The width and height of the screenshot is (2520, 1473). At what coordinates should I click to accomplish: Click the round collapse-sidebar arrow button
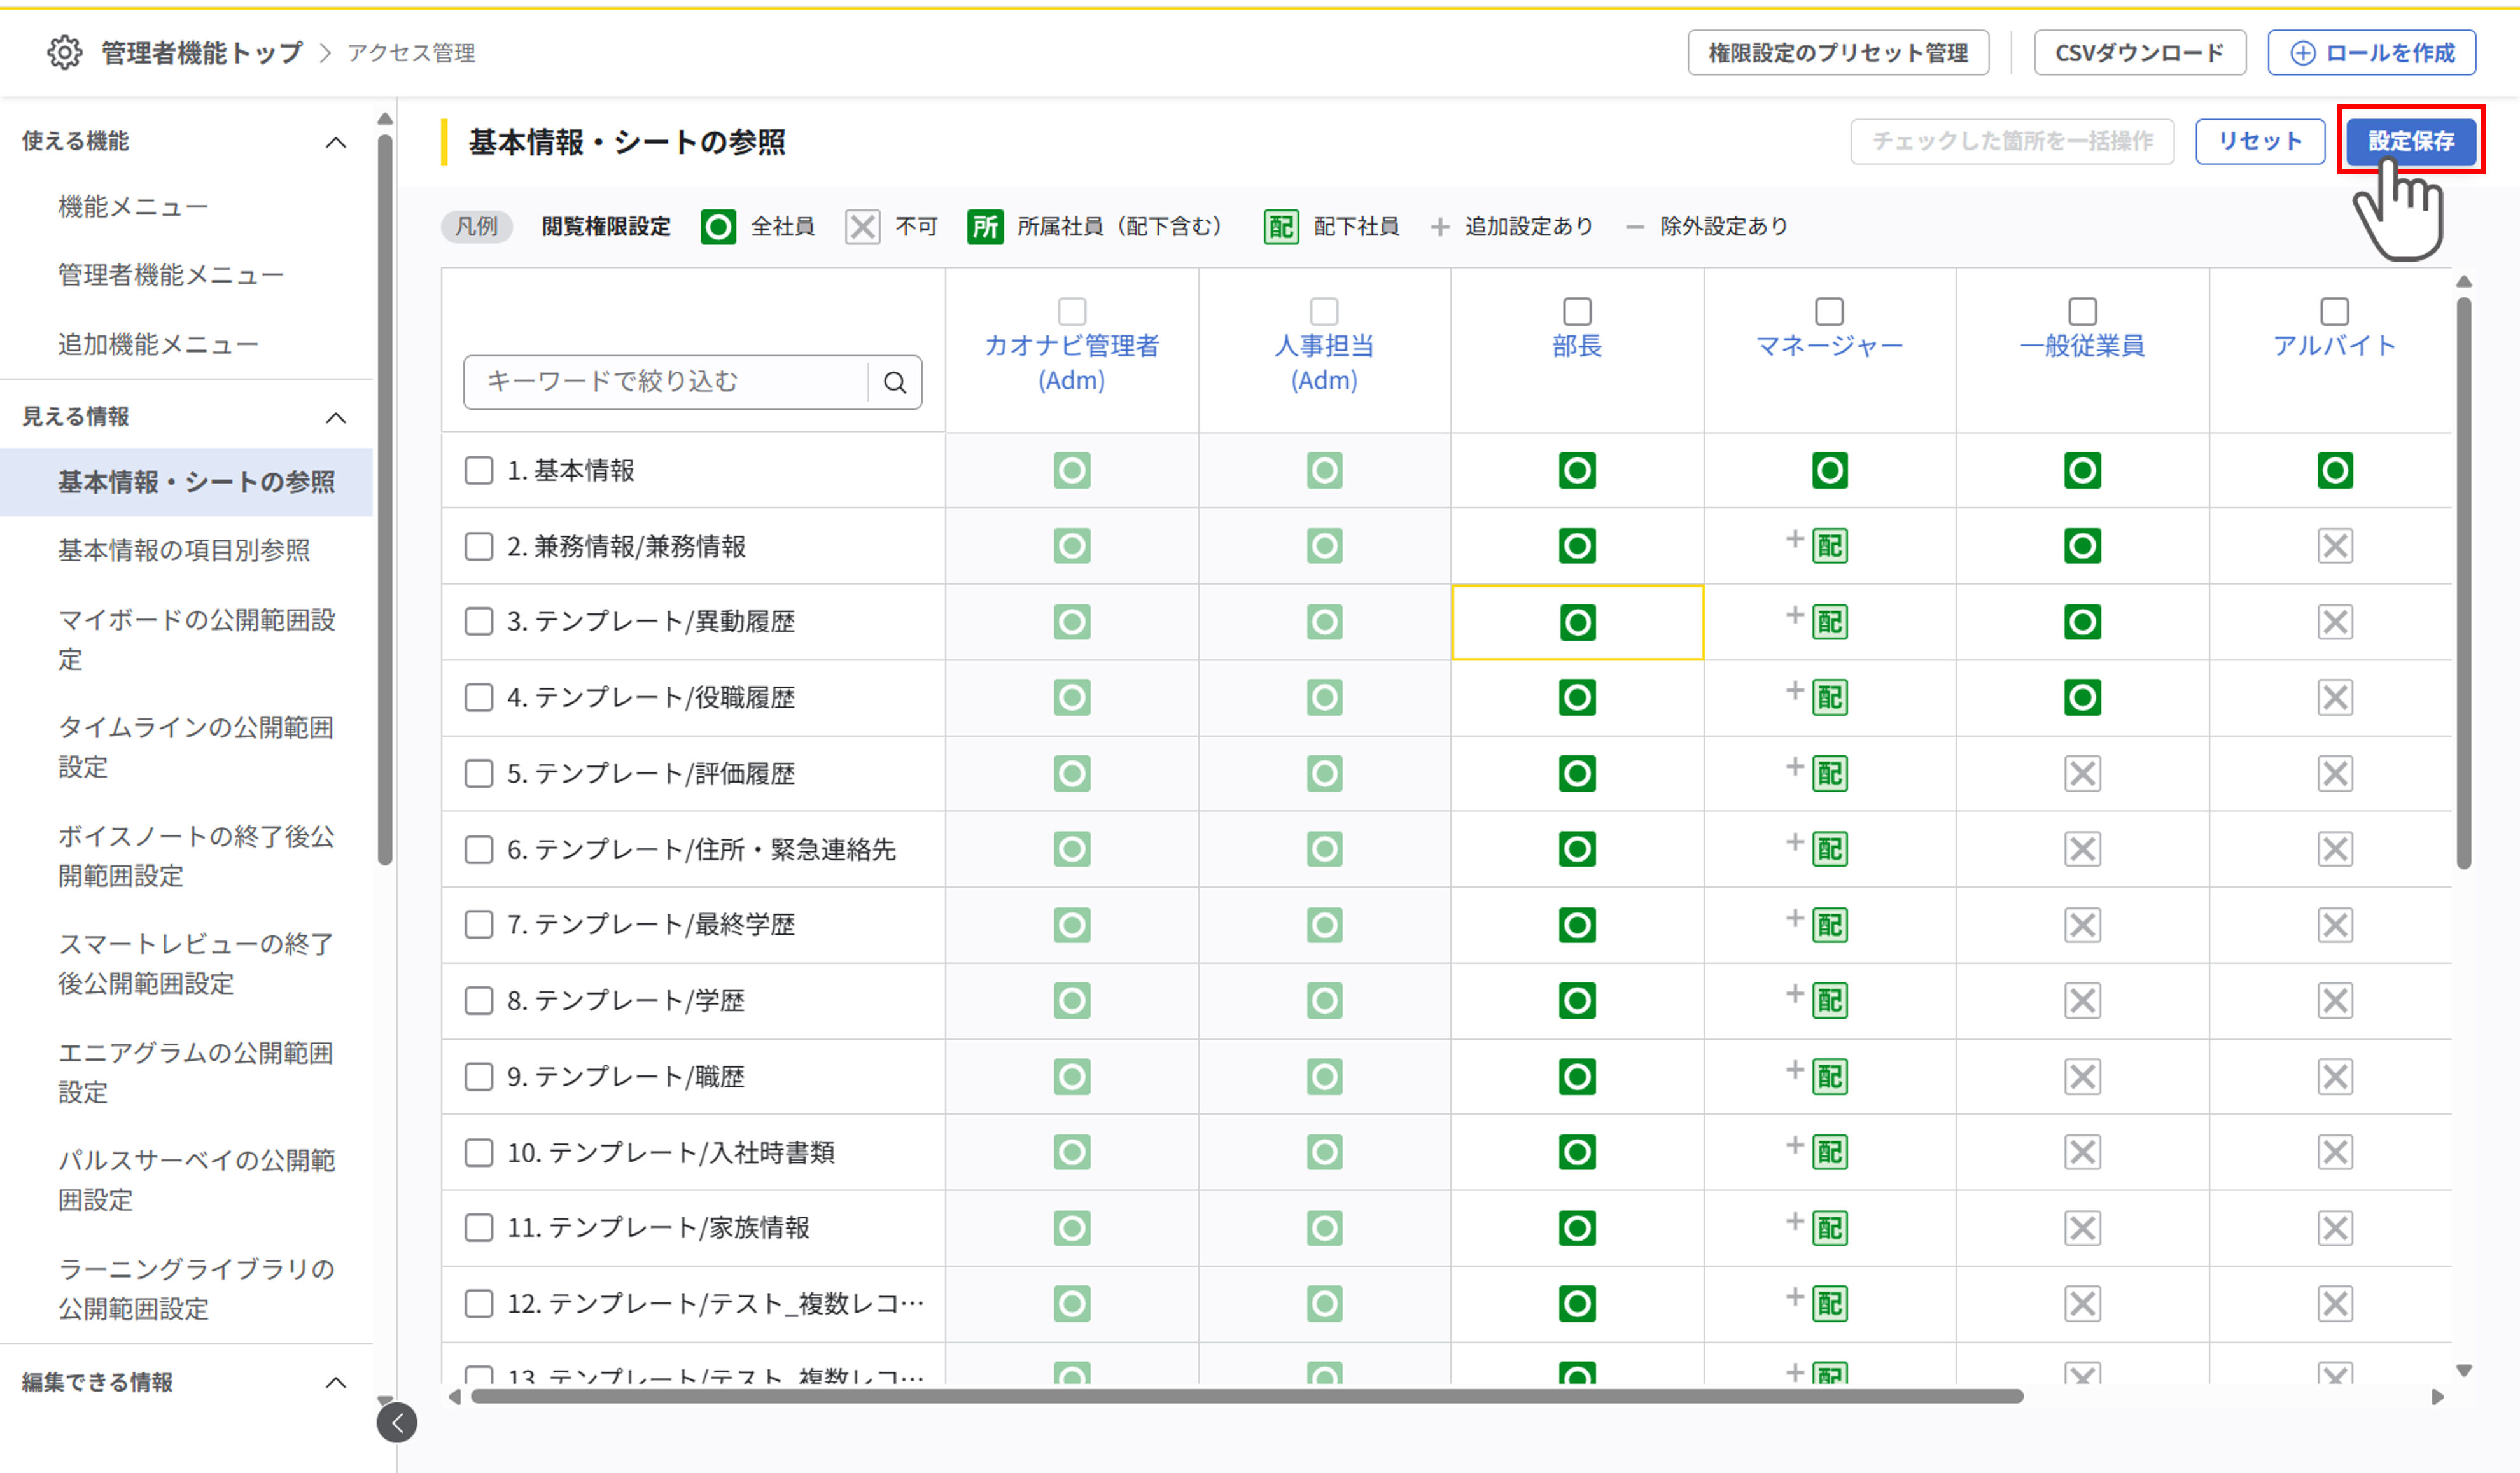click(397, 1423)
